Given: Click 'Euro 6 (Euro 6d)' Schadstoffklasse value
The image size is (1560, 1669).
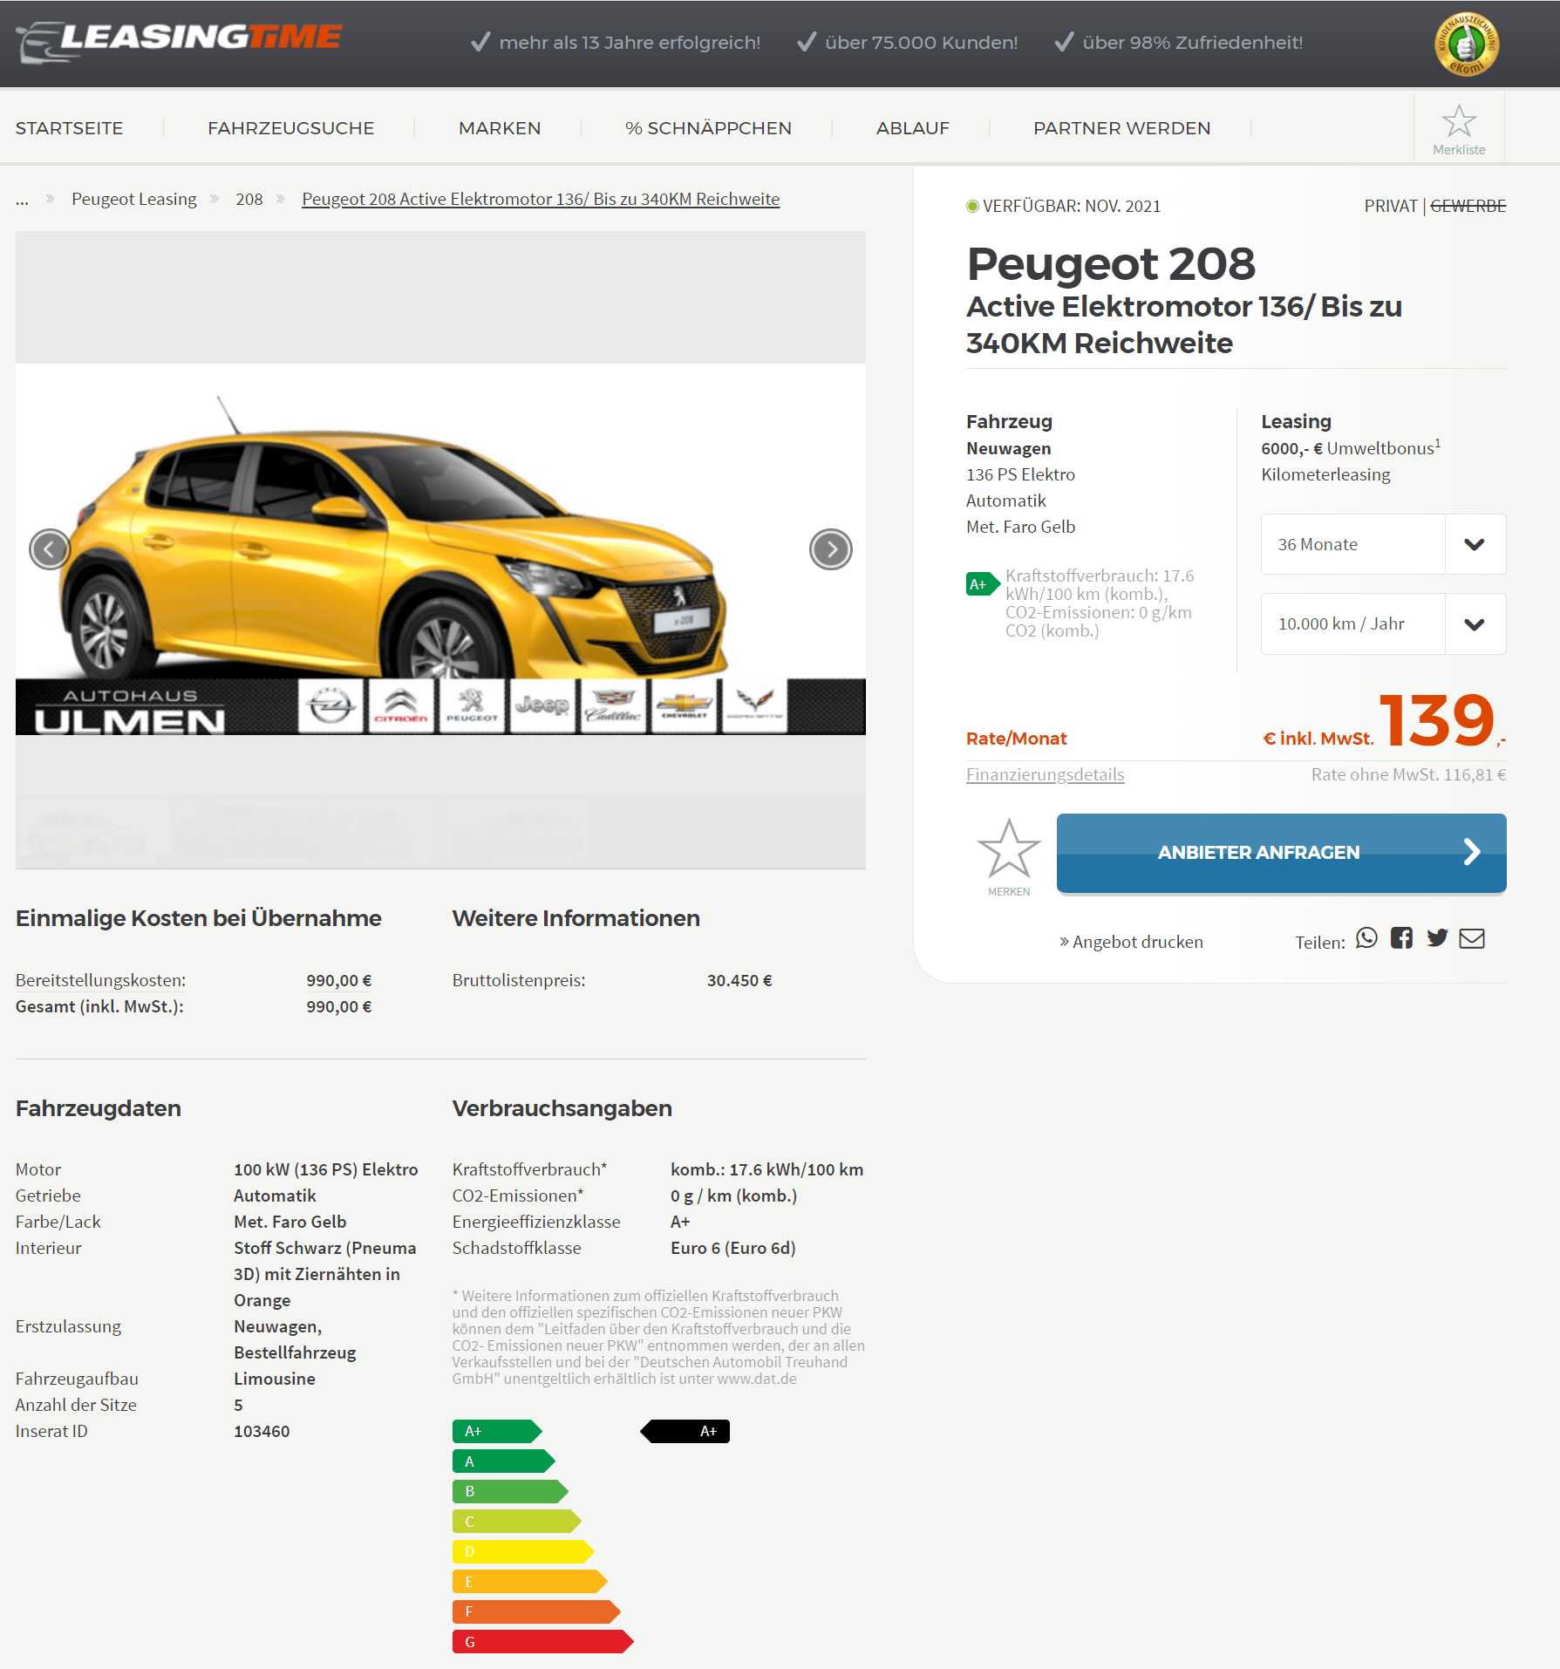Looking at the screenshot, I should point(733,1248).
